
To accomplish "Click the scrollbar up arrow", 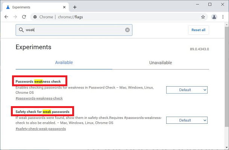I will [x=226, y=25].
